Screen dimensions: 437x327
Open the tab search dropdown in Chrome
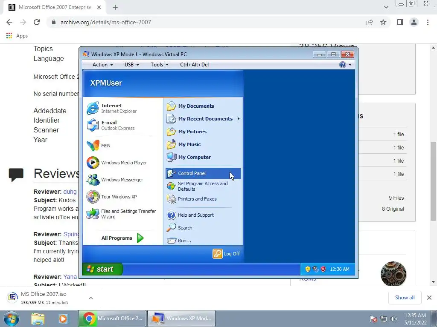click(386, 7)
